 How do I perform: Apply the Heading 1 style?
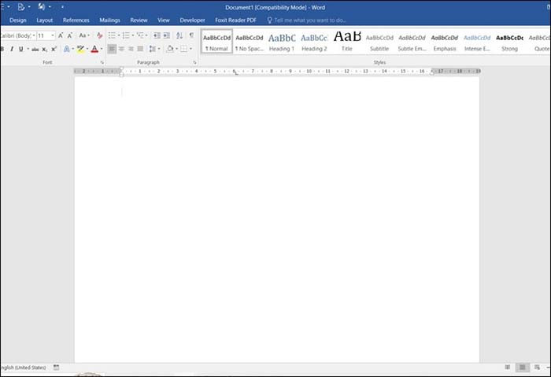click(x=282, y=42)
